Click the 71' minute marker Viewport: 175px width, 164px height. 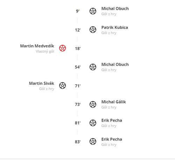click(x=78, y=86)
